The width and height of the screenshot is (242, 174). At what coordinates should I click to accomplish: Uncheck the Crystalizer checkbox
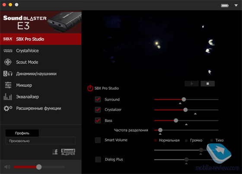[x=98, y=110]
